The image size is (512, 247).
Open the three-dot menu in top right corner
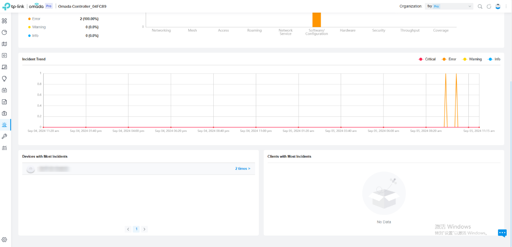pyautogui.click(x=506, y=6)
